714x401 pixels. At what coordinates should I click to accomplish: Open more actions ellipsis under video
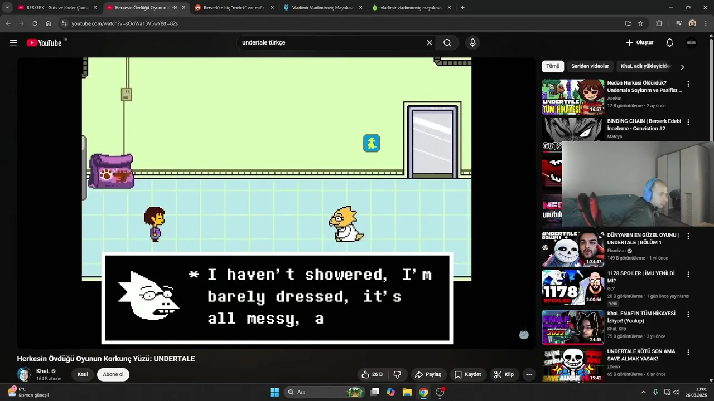click(x=529, y=374)
